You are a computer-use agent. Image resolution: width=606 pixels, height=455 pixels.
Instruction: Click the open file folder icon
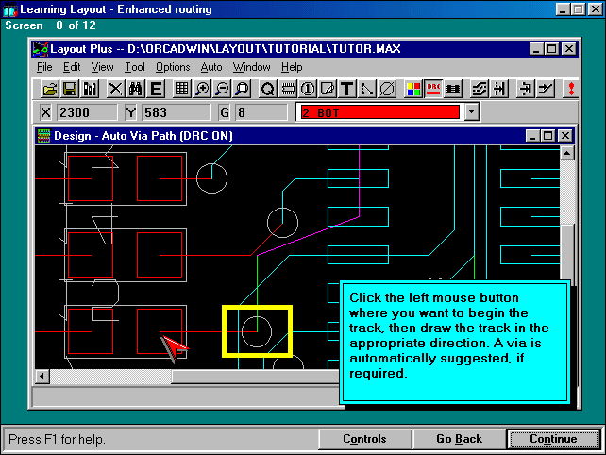(50, 89)
